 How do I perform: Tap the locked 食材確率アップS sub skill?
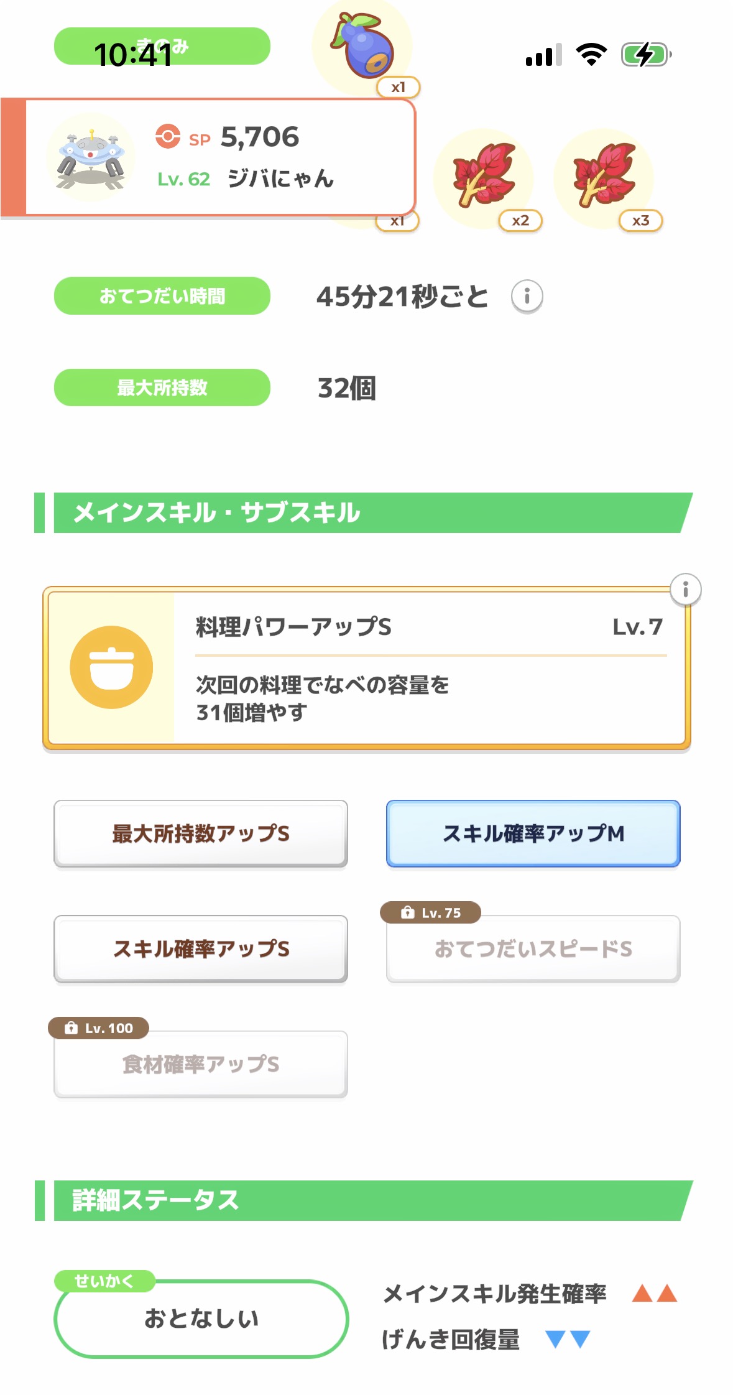tap(201, 1064)
